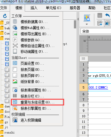Open the renshi folder
Image resolution: width=111 pixels, height=137 pixels.
(x=9, y=132)
